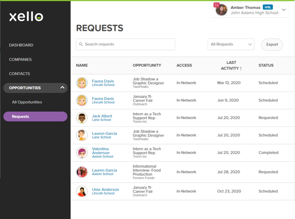Click the Search requests input field
Image resolution: width=295 pixels, height=219 pixels.
[127, 44]
